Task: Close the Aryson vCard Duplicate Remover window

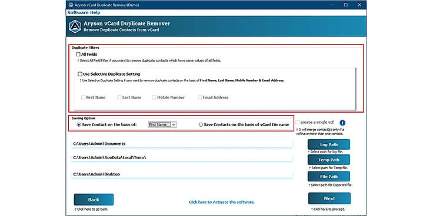Action: tap(359, 5)
